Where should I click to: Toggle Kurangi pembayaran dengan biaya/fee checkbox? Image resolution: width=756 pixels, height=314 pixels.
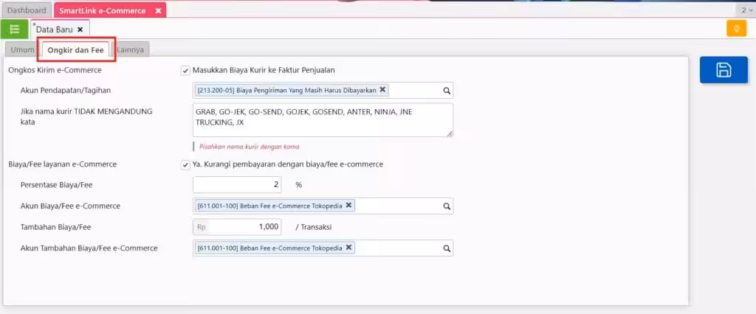[x=185, y=164]
